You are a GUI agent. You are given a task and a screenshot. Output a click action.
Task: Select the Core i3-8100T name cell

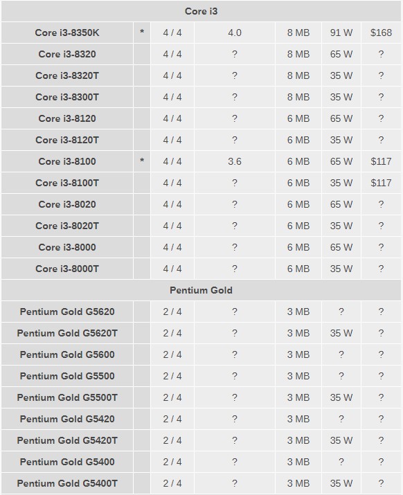point(67,183)
